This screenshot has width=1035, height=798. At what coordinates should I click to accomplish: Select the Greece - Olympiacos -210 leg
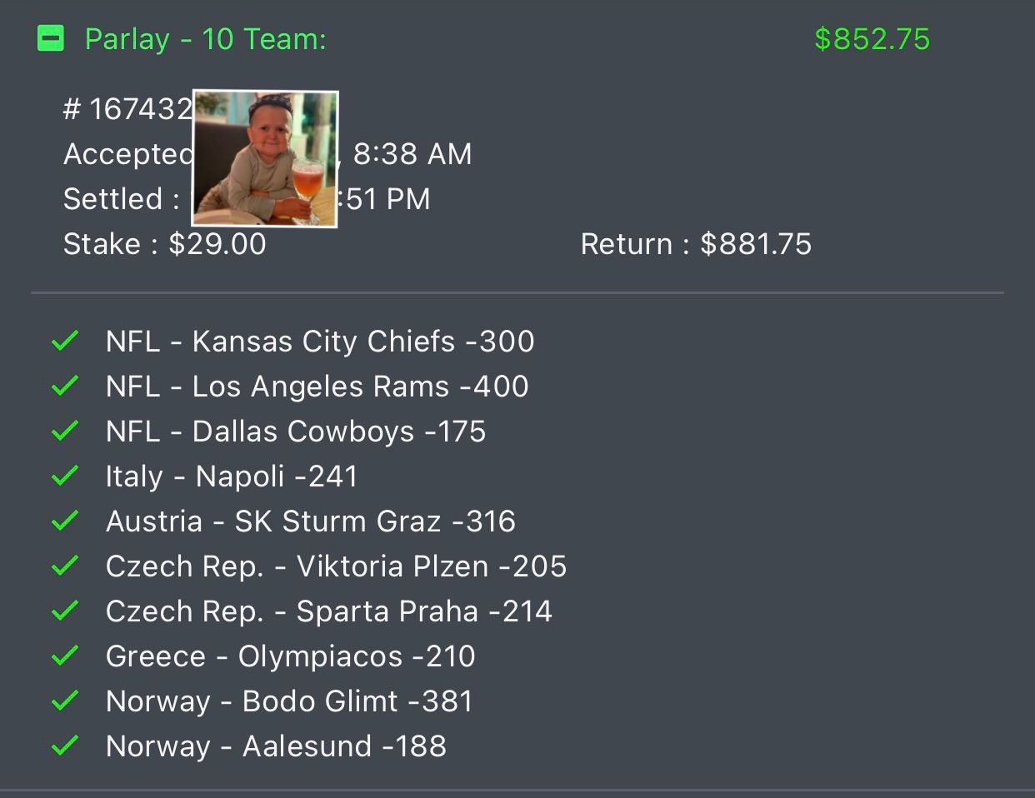(290, 656)
